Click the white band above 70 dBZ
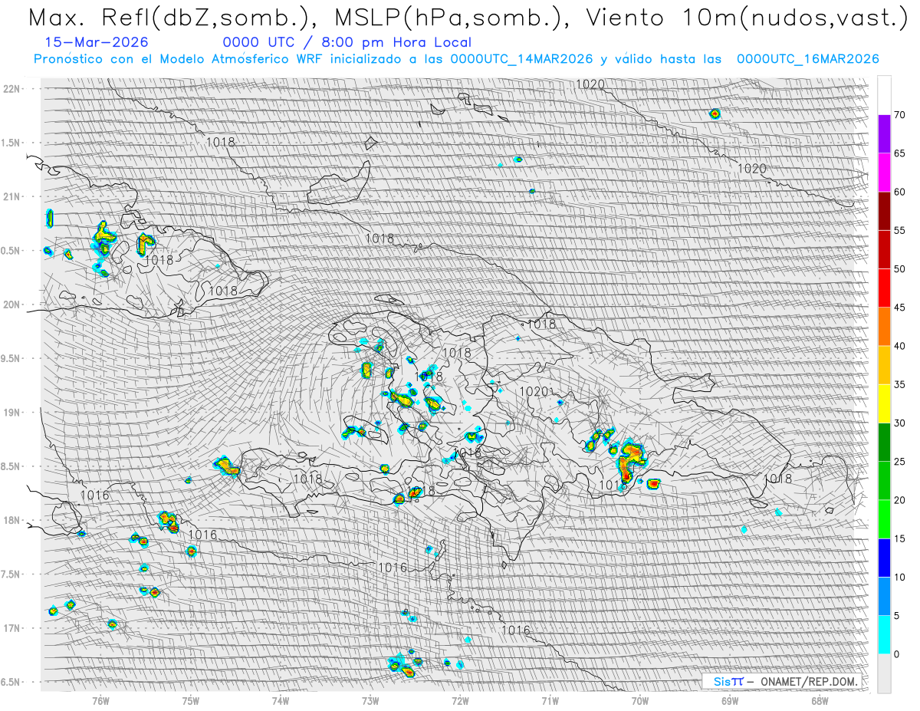 884,95
